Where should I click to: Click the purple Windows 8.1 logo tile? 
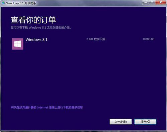[18, 44]
